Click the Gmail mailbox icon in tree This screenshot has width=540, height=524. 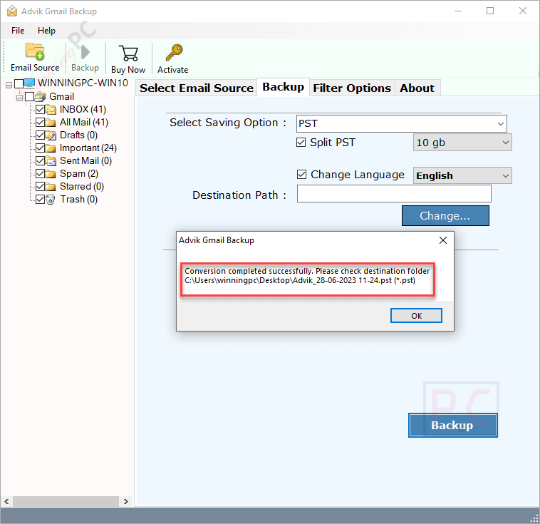point(41,96)
